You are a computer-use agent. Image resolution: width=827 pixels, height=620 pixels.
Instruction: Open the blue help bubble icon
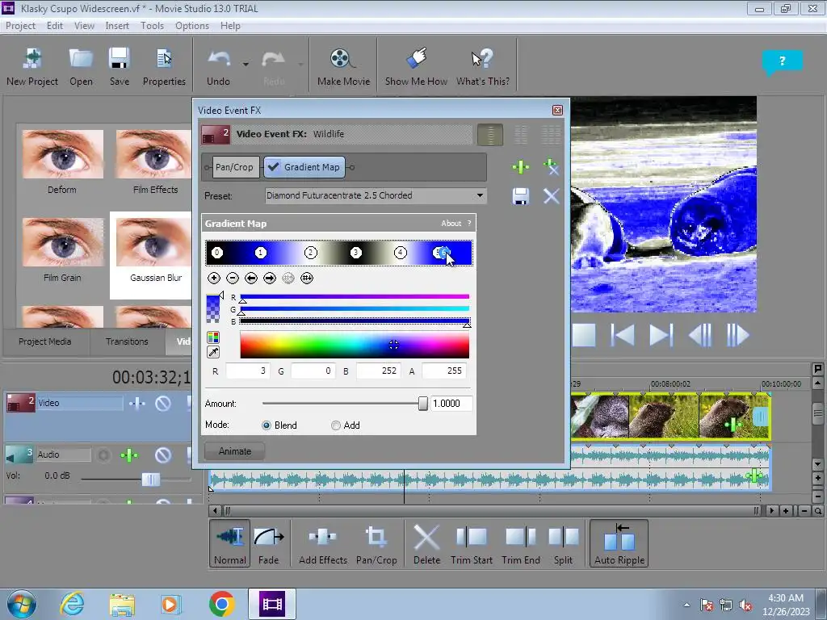[x=782, y=61]
